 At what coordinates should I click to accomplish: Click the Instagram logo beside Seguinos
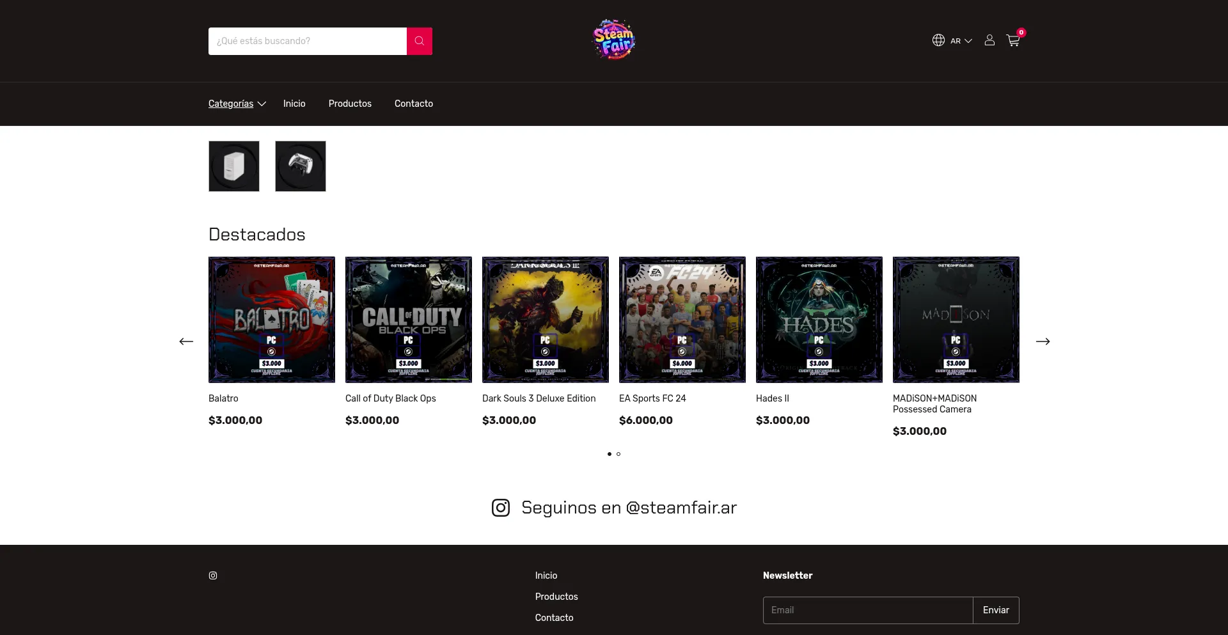501,508
